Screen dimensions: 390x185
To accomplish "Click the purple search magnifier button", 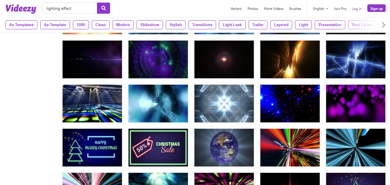I will pyautogui.click(x=104, y=8).
